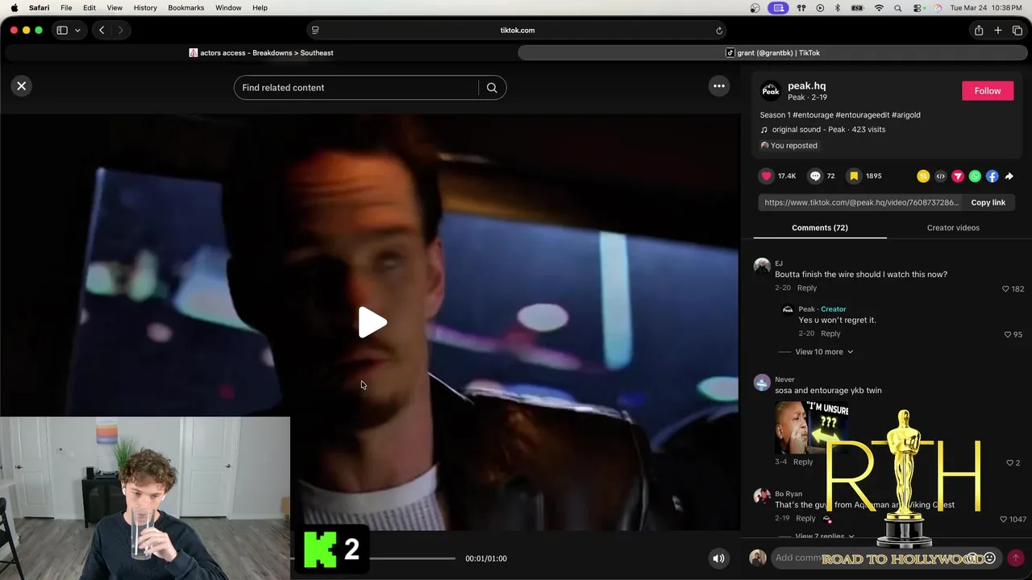Share to Facebook icon
The width and height of the screenshot is (1032, 580).
click(x=992, y=176)
